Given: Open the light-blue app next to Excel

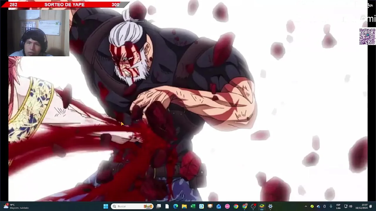Looking at the screenshot, I should 202,206.
